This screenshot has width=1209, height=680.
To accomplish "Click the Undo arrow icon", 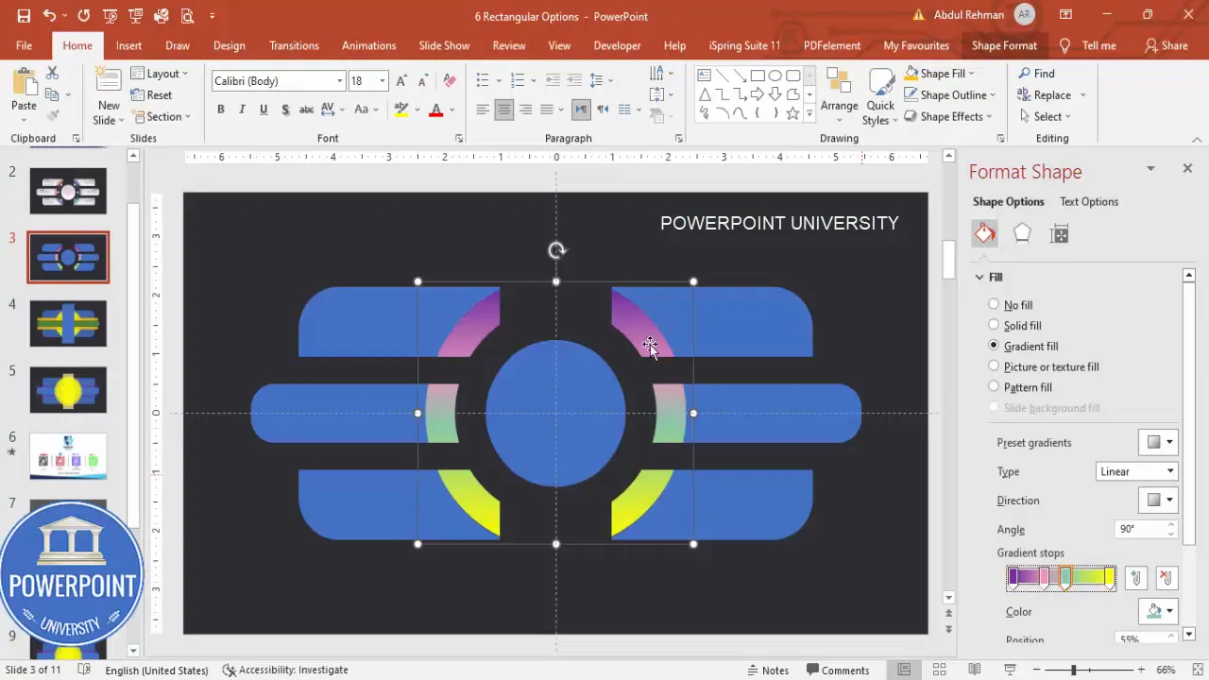I will (x=49, y=16).
